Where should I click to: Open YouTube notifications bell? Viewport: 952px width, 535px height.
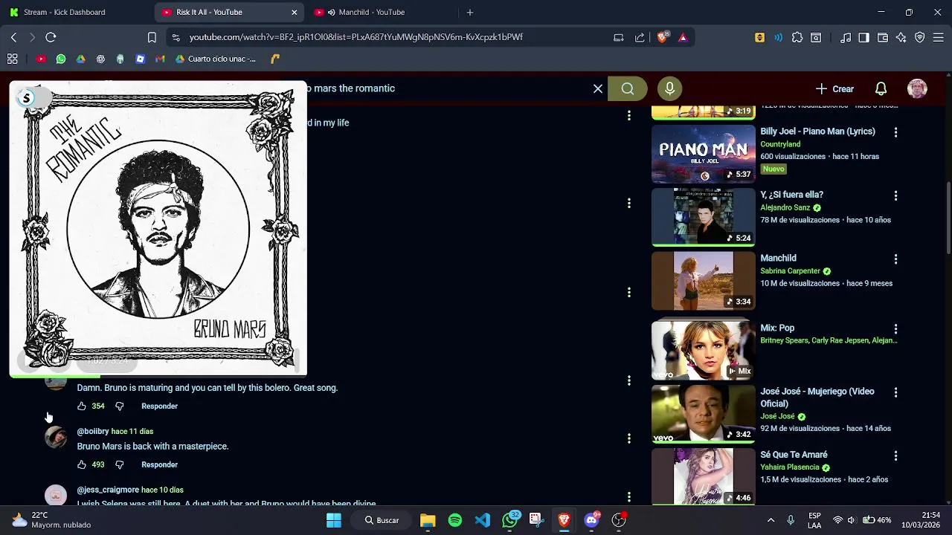(881, 88)
